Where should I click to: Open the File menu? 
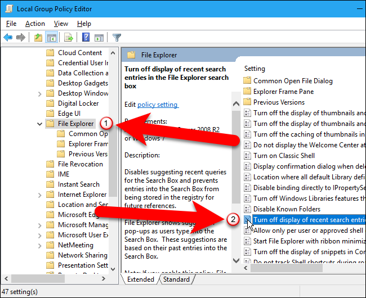click(x=11, y=24)
